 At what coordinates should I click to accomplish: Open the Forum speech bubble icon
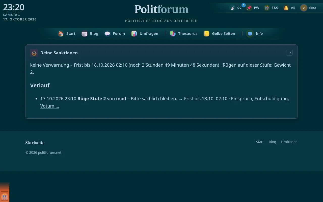click(x=107, y=34)
